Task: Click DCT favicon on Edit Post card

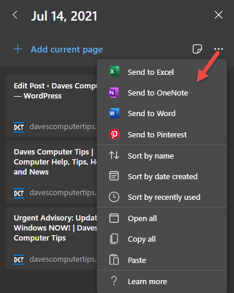Action: (19, 127)
